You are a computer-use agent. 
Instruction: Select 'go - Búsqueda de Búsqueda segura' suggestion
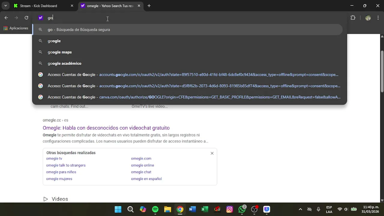tap(187, 30)
